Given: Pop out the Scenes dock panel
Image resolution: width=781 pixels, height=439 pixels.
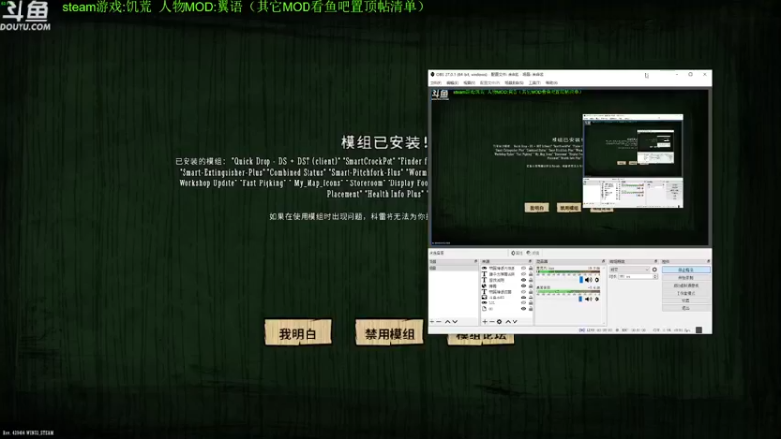Looking at the screenshot, I should pos(476,261).
